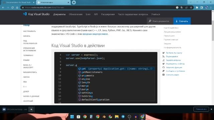This screenshot has width=214, height=120.
Task: Open the Задавать вопросы link
Action: (x=173, y=60)
